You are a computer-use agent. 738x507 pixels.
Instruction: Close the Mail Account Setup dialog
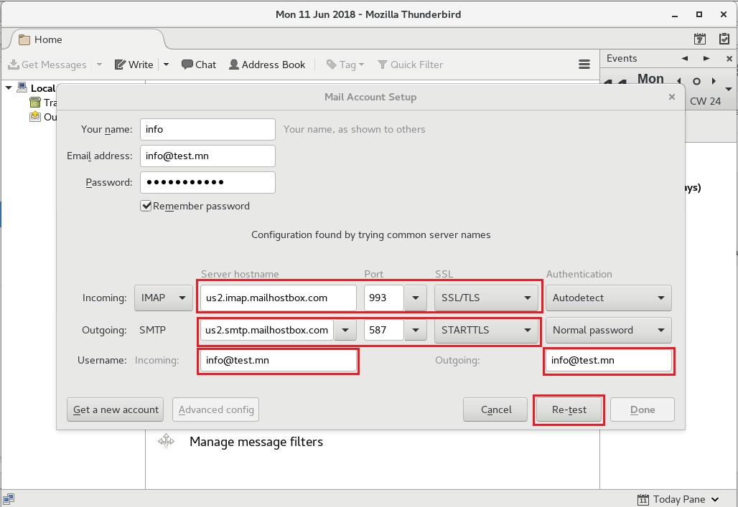(672, 96)
